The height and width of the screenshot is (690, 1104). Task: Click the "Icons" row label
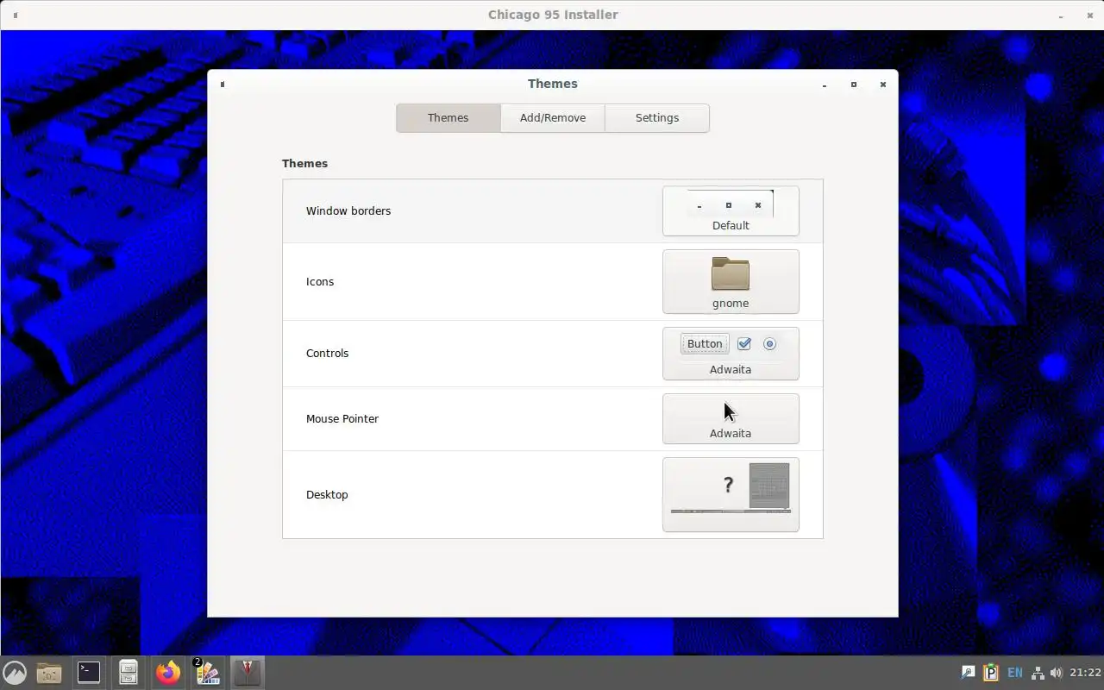click(x=320, y=281)
